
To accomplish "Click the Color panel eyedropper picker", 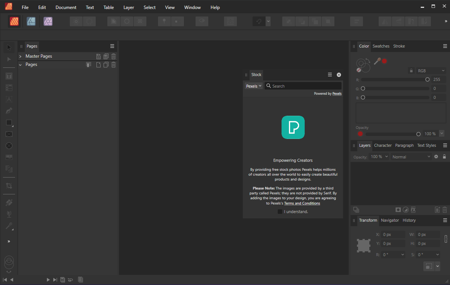I will point(377,61).
